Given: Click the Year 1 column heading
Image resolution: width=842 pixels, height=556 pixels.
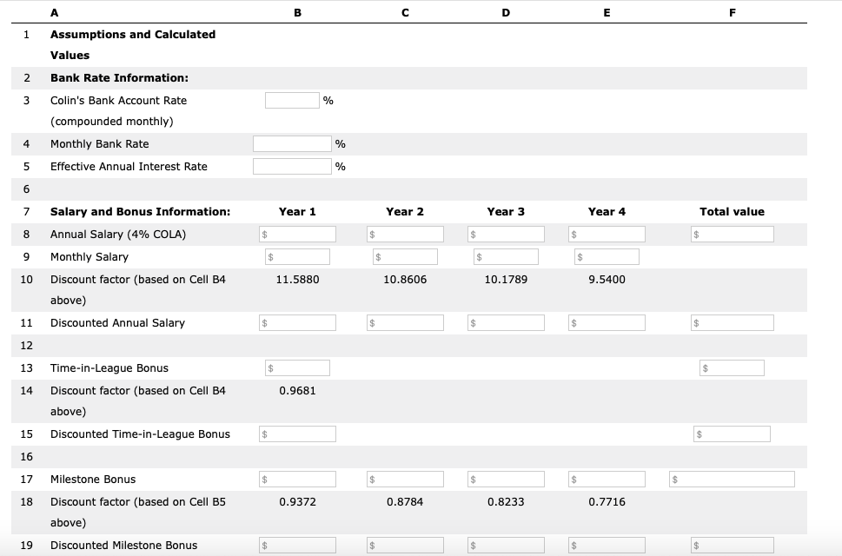Looking at the screenshot, I should (297, 211).
